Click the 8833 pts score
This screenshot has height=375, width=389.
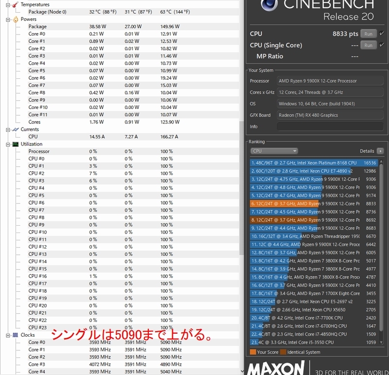(x=345, y=34)
